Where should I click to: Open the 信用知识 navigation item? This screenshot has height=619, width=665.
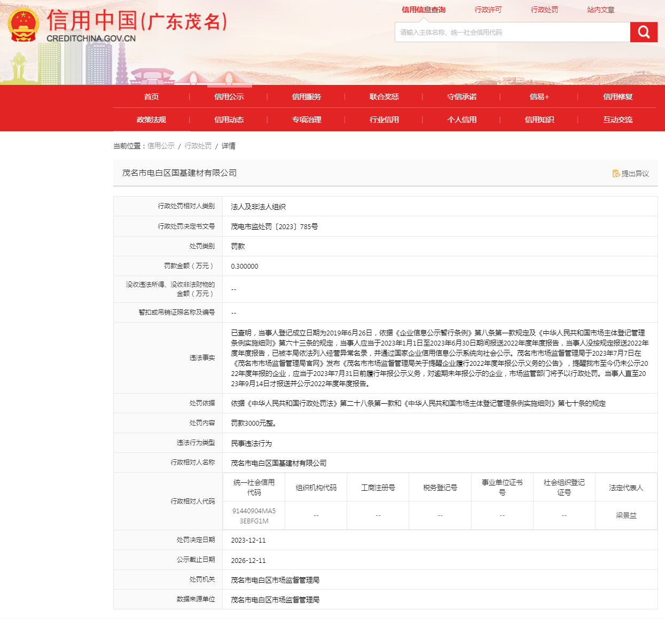(539, 120)
